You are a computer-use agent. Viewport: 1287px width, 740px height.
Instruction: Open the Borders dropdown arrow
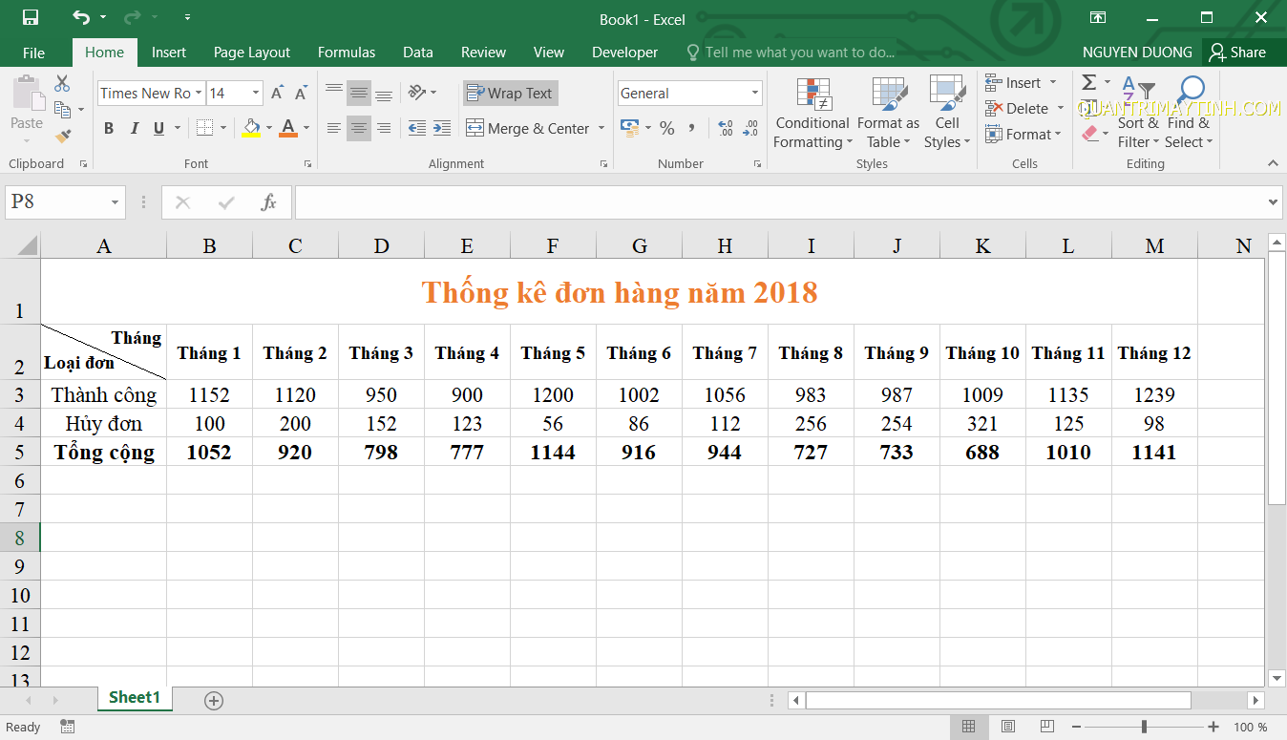coord(223,128)
